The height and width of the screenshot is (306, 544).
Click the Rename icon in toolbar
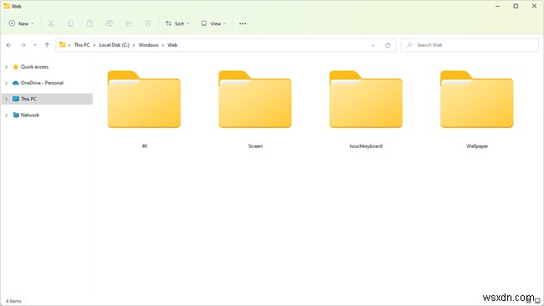pyautogui.click(x=109, y=23)
